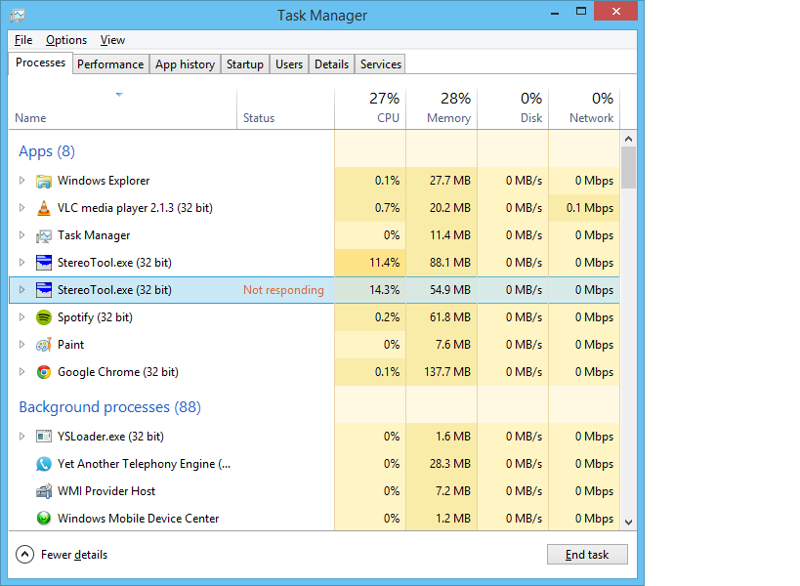The image size is (800, 586).
Task: Switch to the App history tab
Action: 185,64
